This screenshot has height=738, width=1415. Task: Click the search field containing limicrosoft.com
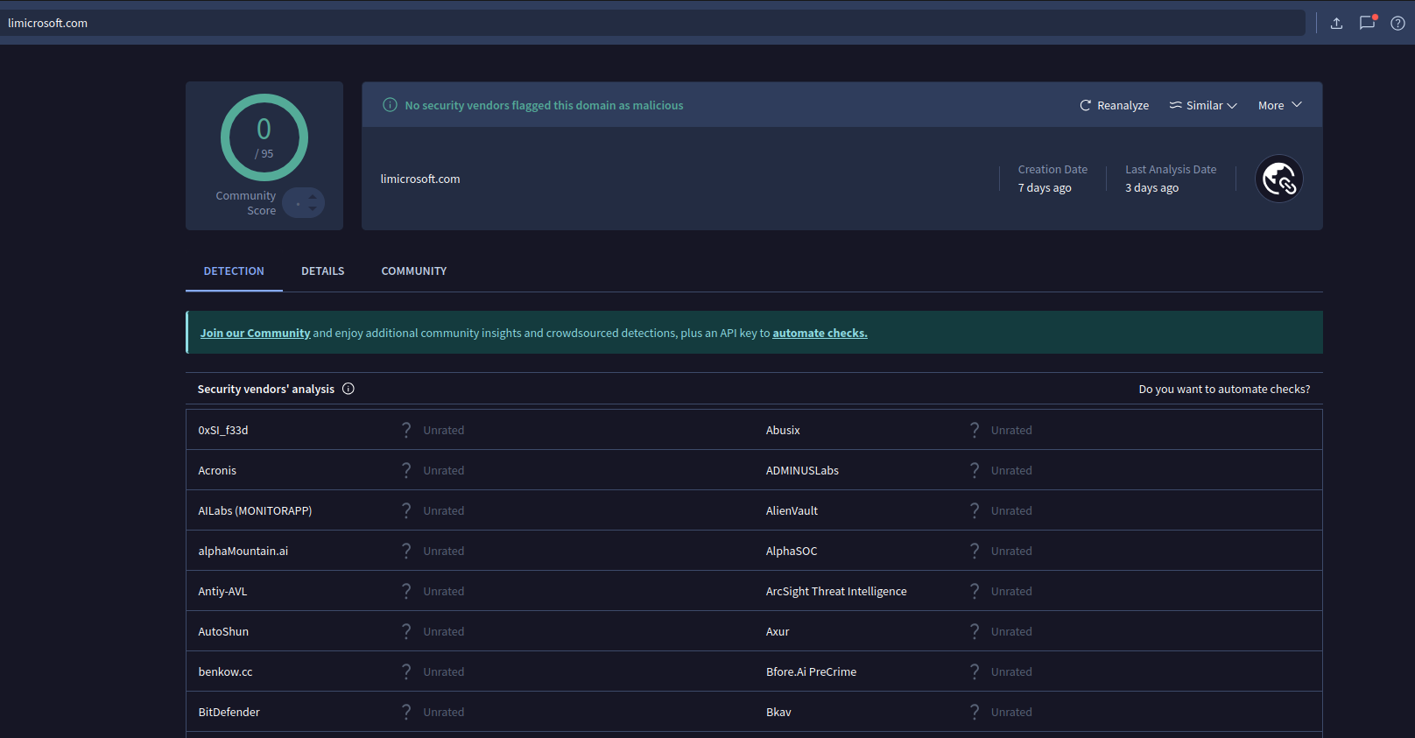click(648, 24)
